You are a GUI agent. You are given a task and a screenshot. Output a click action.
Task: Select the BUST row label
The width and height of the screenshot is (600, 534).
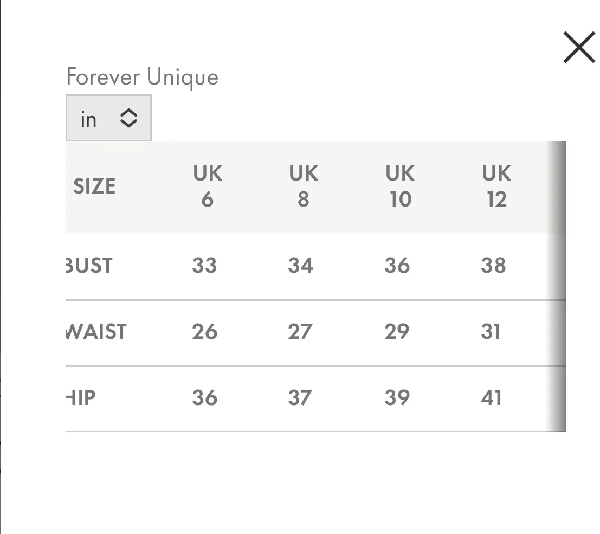coord(89,266)
